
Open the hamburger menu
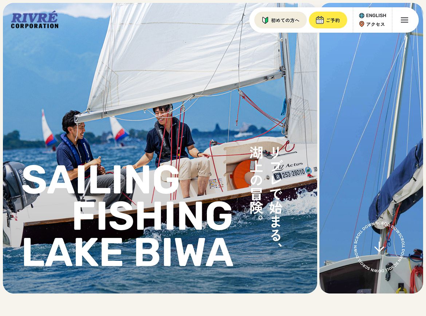pyautogui.click(x=405, y=20)
